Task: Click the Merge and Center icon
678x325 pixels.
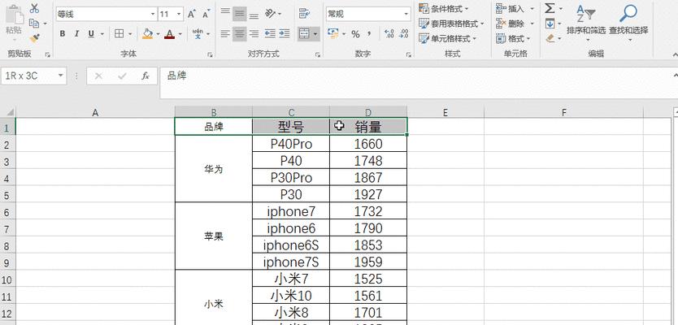Action: point(304,33)
